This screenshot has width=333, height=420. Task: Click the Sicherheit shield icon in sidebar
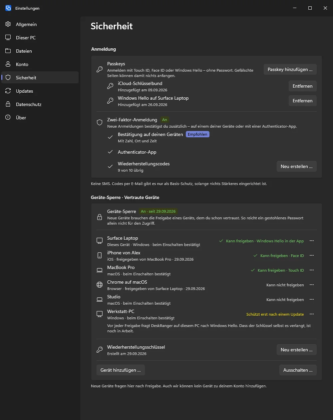[8, 78]
